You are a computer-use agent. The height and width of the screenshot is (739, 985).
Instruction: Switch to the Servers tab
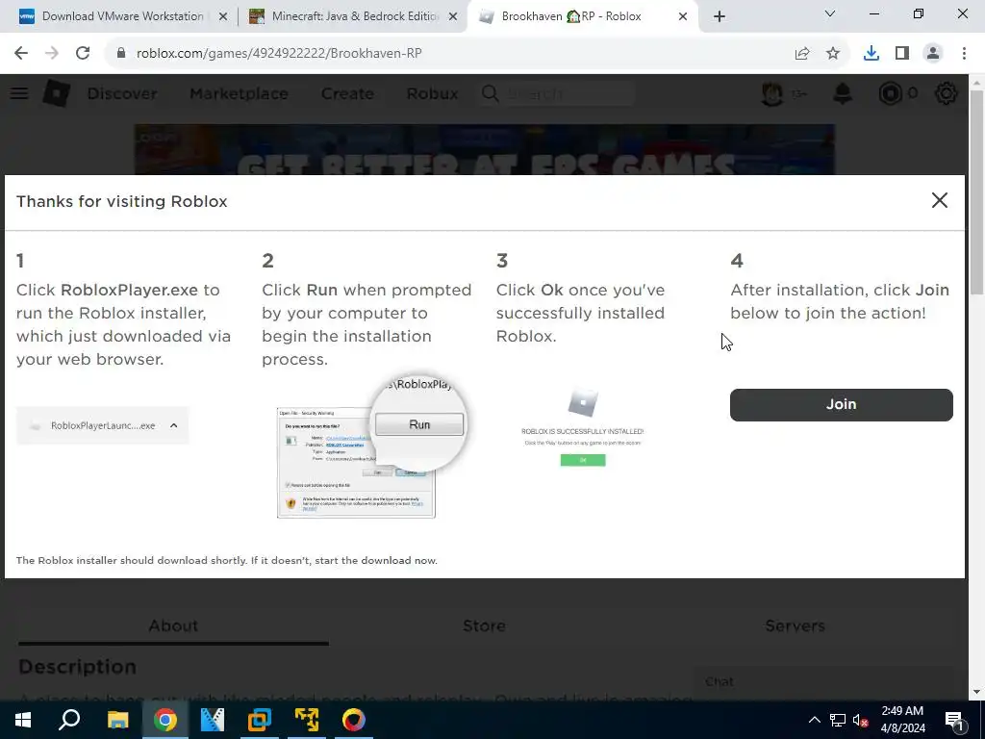(795, 625)
